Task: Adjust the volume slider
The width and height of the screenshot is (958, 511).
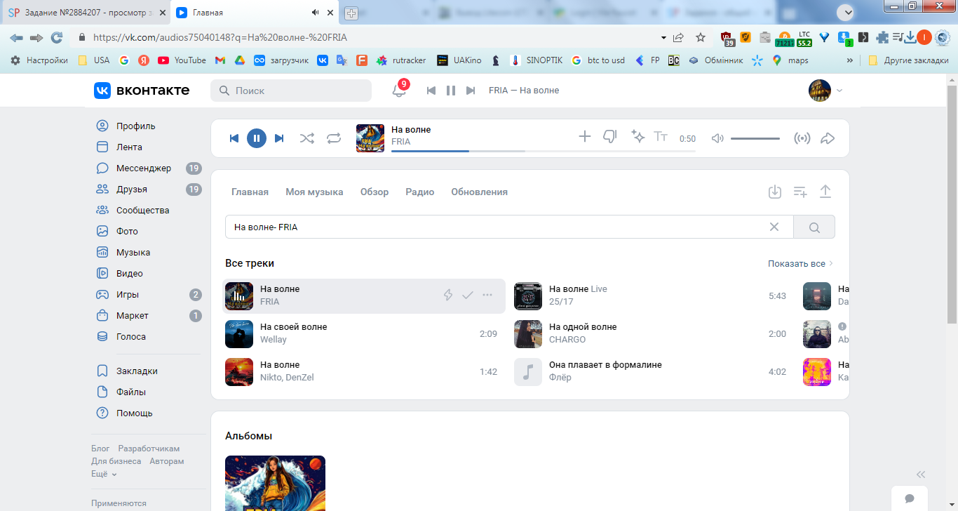Action: [x=755, y=138]
